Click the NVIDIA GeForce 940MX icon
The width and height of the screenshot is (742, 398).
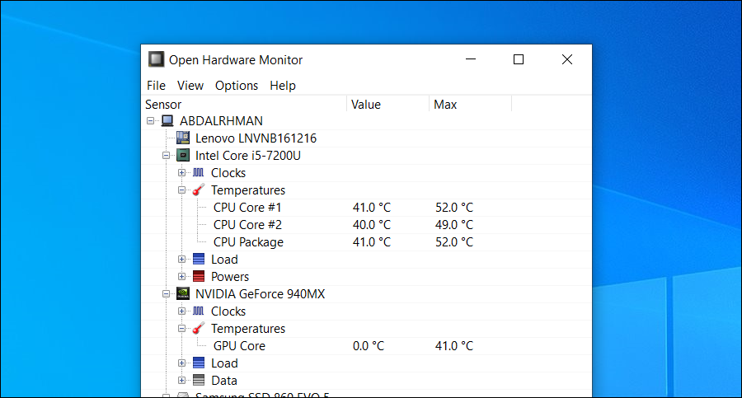183,294
